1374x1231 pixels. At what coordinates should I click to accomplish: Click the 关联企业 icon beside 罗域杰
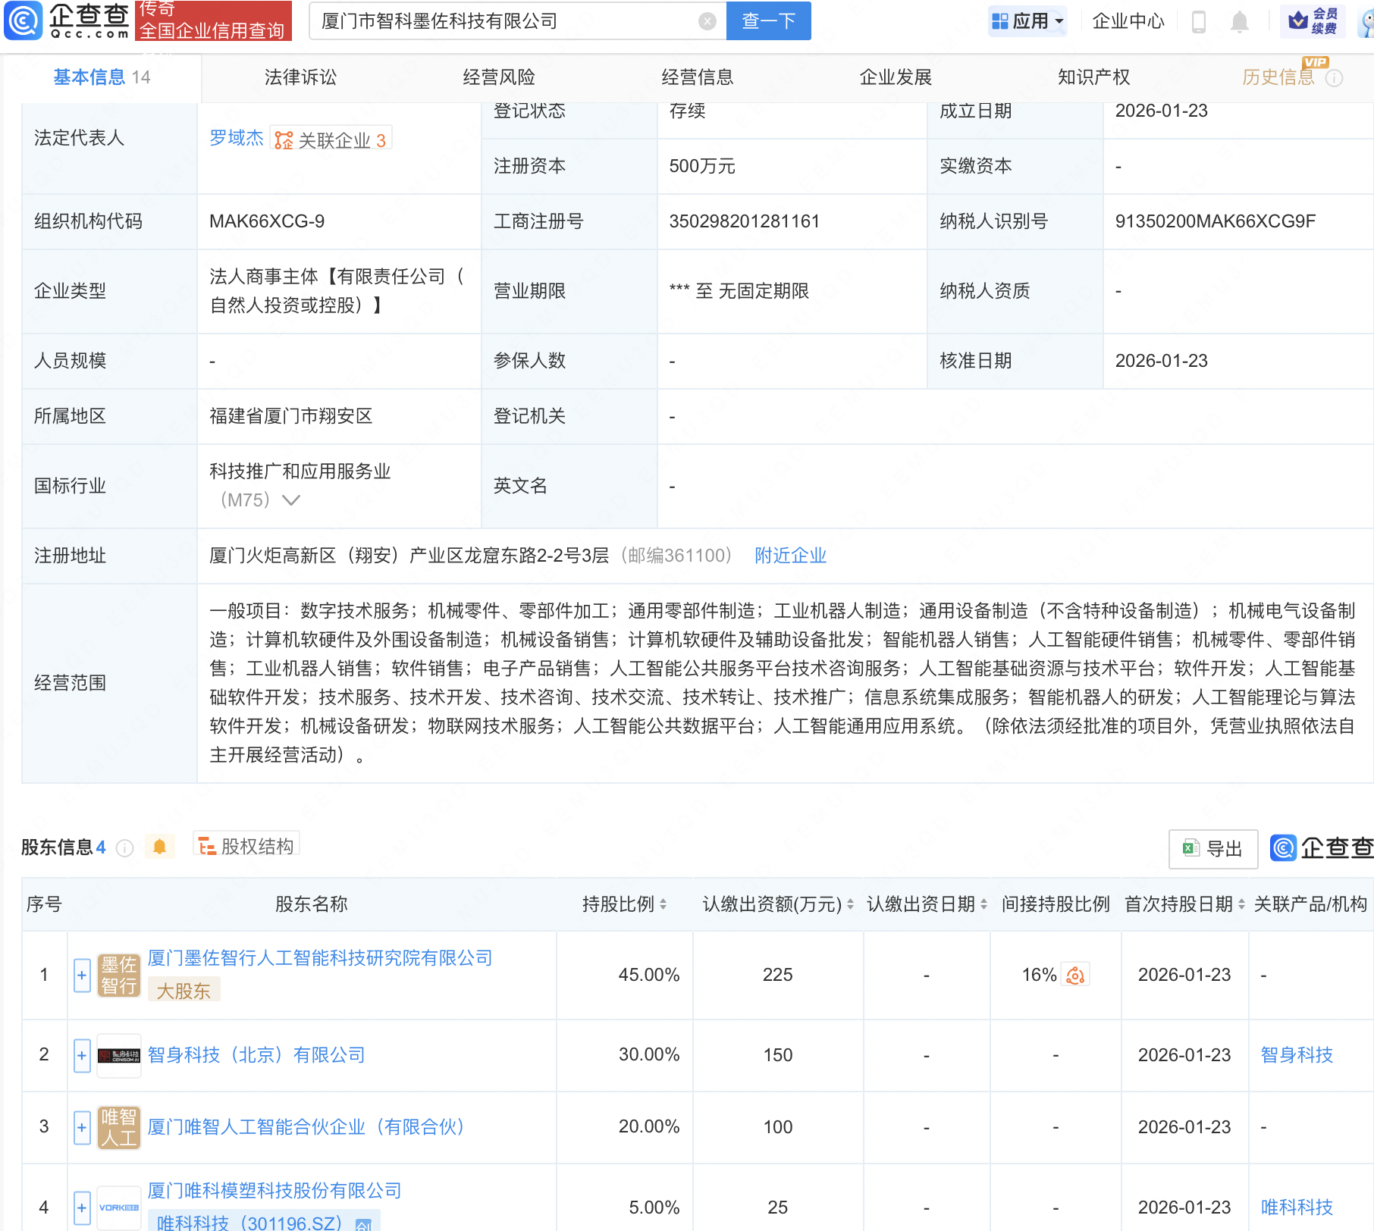tap(283, 139)
